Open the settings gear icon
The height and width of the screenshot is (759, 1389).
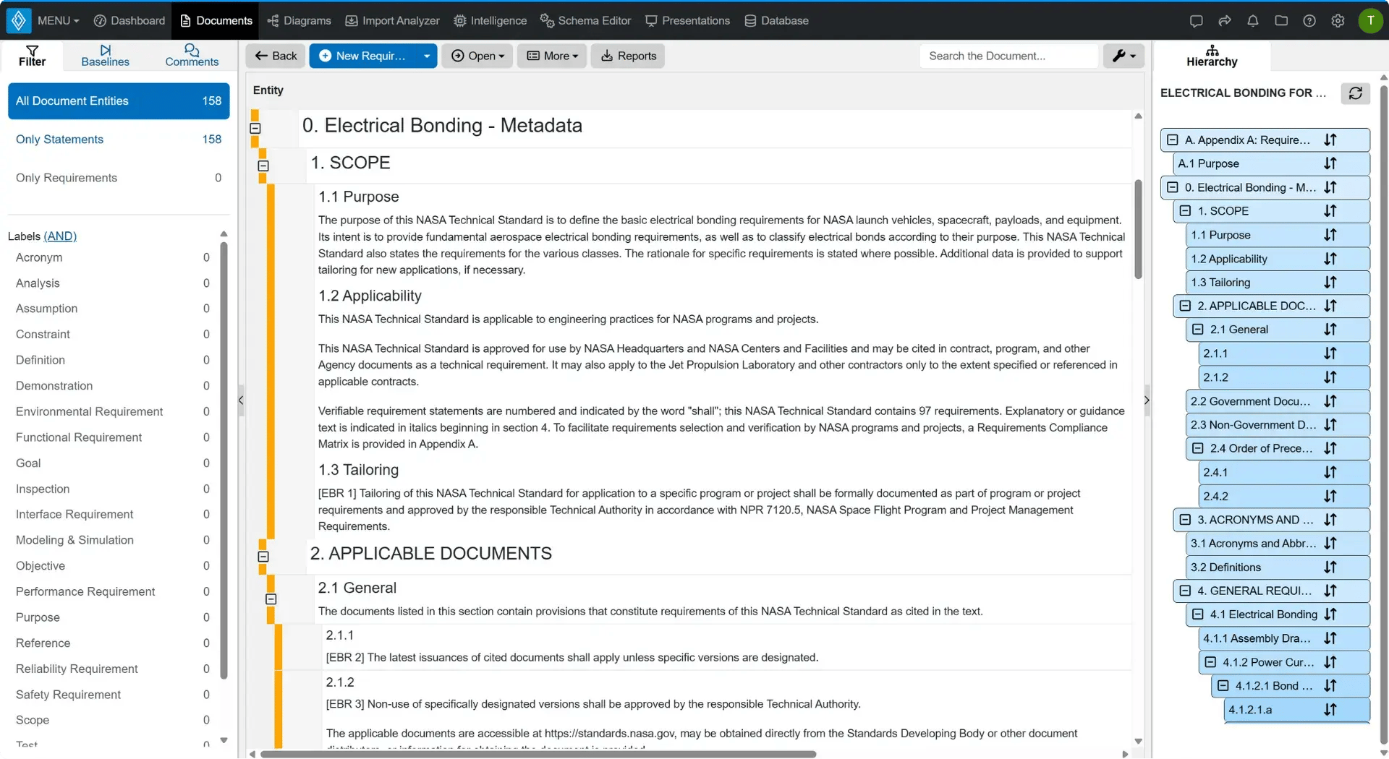pos(1338,20)
